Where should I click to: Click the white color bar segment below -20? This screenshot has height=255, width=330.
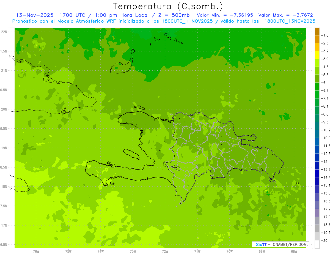317,245
